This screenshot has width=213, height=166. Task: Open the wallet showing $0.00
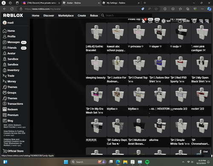click(184, 21)
